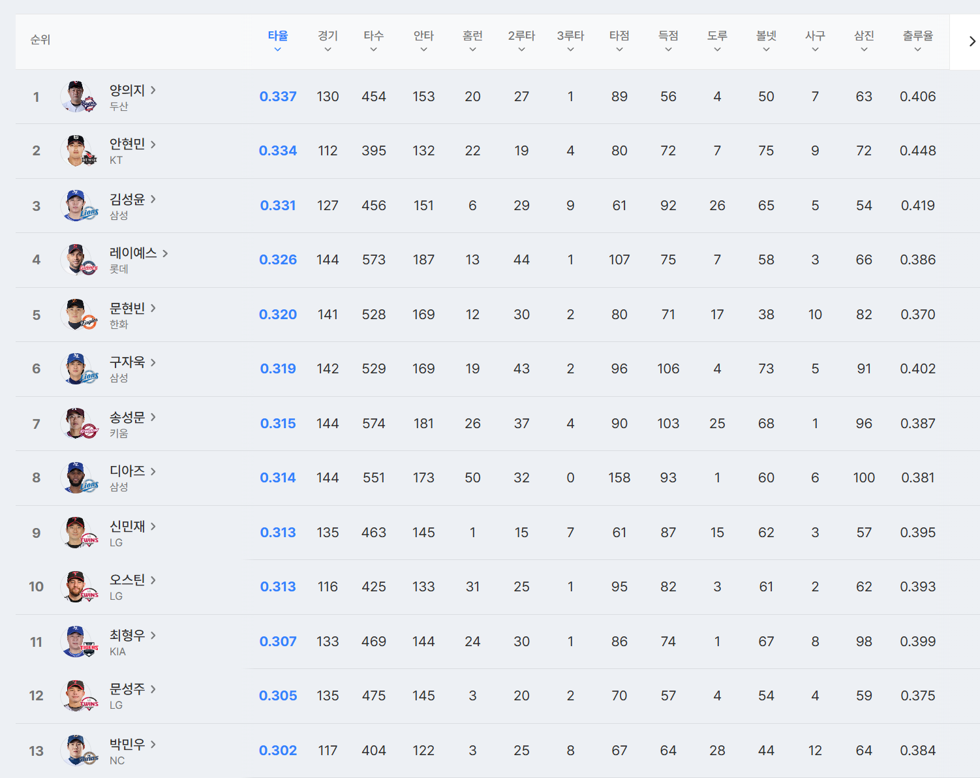Go to 박민우 player page
The height and width of the screenshot is (778, 980).
(132, 744)
